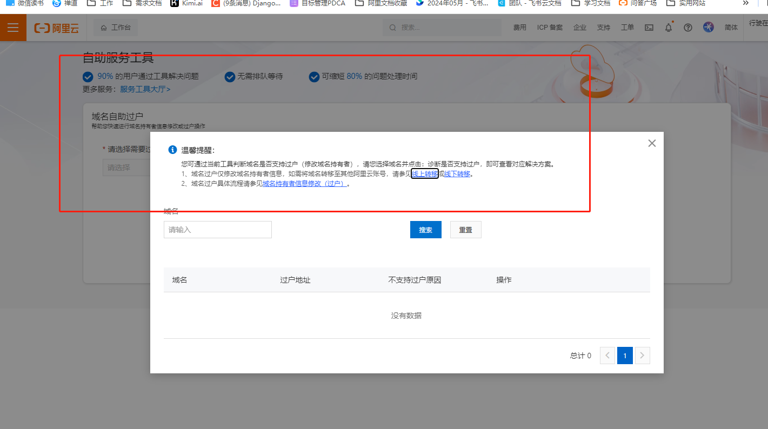The height and width of the screenshot is (429, 768).
Task: Close the domain transfer dialog
Action: coord(652,143)
